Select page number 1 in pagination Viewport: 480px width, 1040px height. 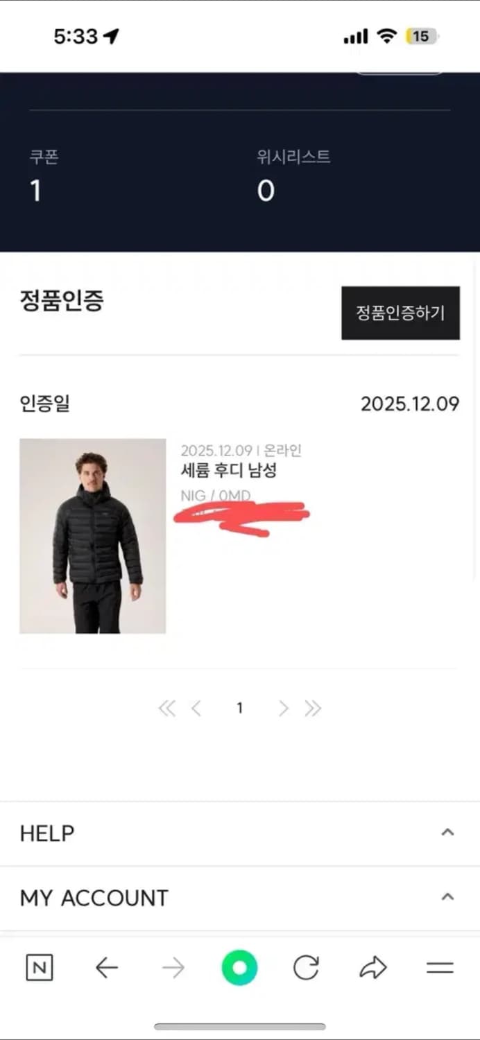pyautogui.click(x=239, y=708)
